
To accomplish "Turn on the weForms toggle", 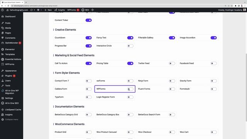I will click(x=130, y=81).
